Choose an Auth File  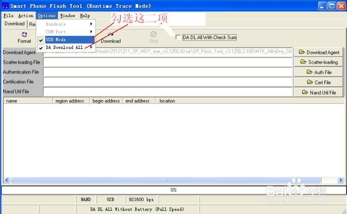coord(318,72)
